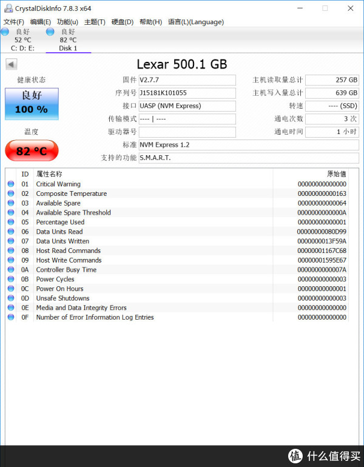Click the standard field NVM Express 1.2

tap(249, 145)
